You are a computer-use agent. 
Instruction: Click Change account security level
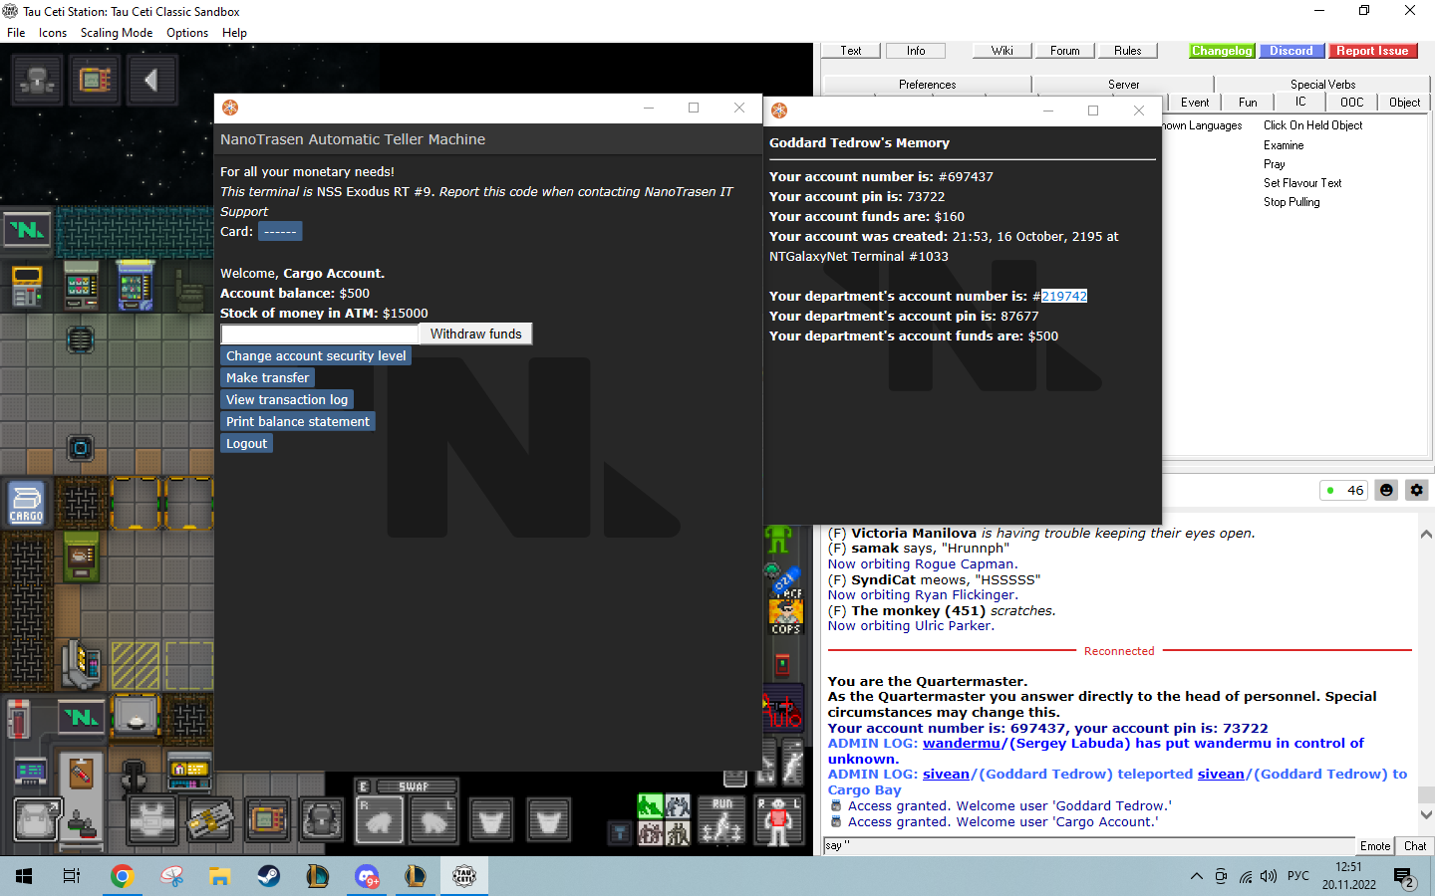(316, 355)
